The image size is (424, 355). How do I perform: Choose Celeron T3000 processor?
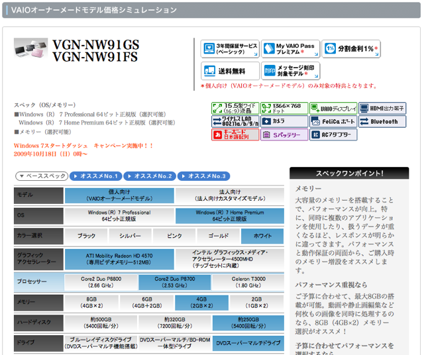pyautogui.click(x=248, y=282)
